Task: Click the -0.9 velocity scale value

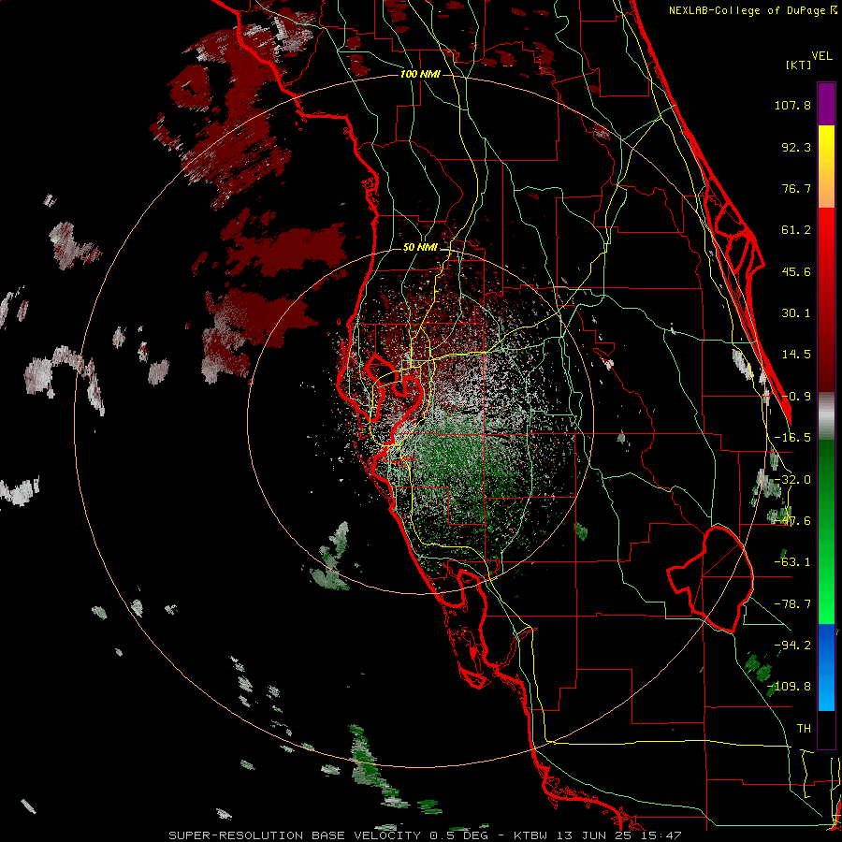Action: [796, 397]
